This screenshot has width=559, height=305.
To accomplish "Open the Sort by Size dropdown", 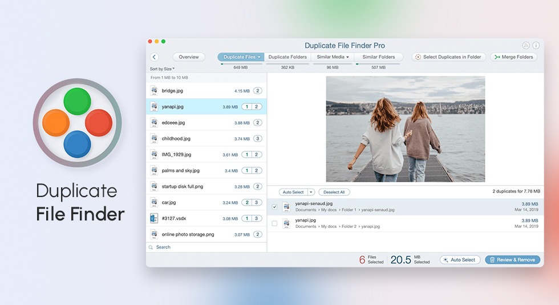I will 162,69.
